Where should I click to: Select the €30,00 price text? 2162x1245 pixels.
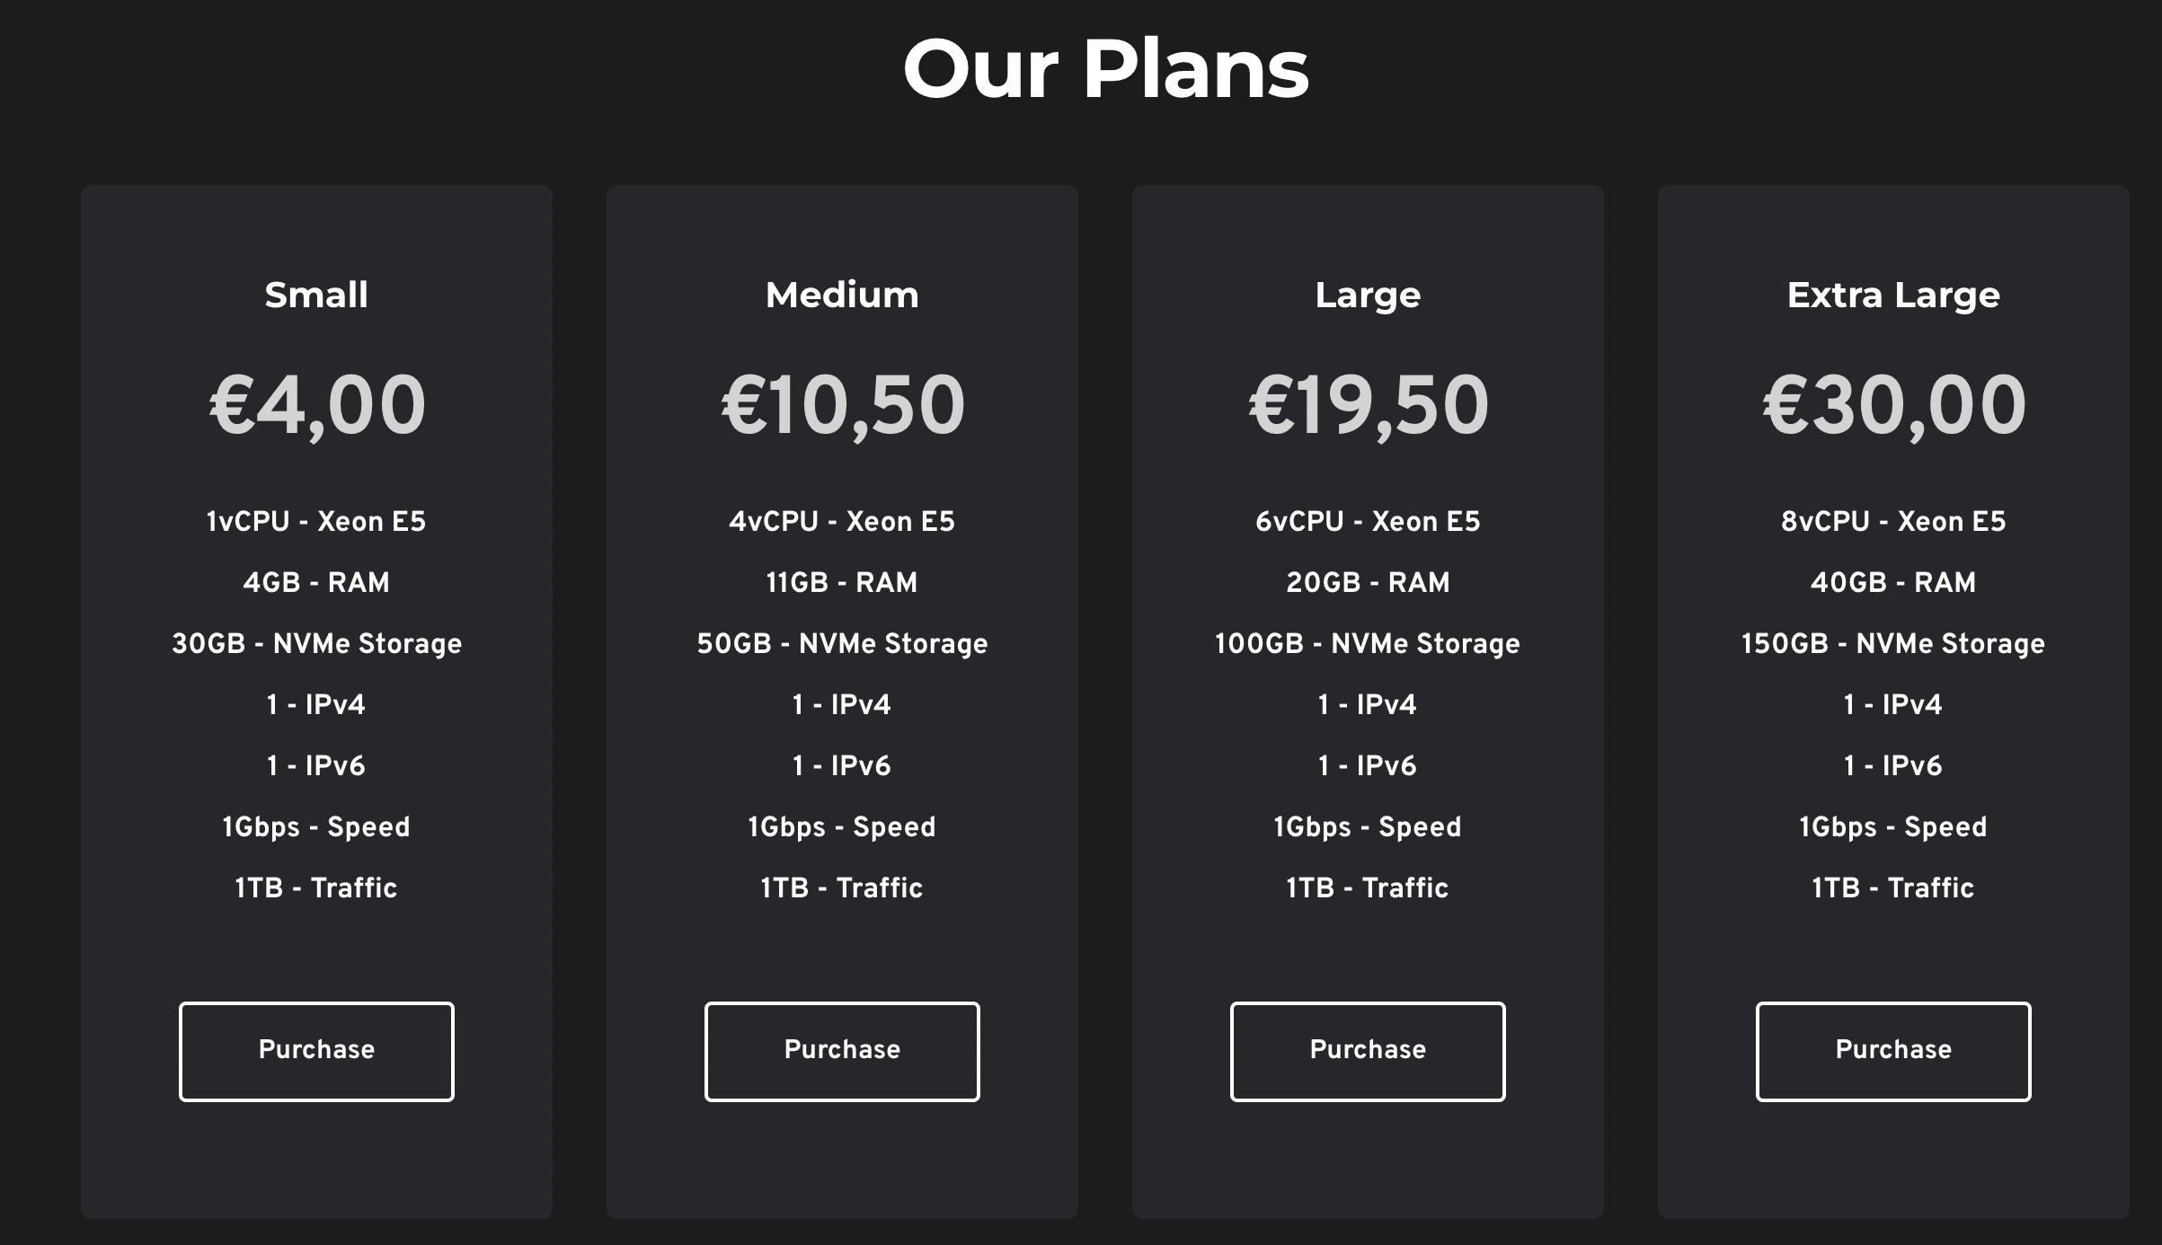coord(1894,406)
